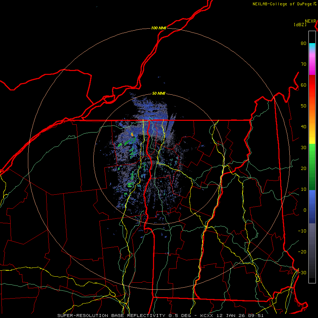Click the KCXX station identifier
This screenshot has width=318, height=318.
pyautogui.click(x=207, y=316)
